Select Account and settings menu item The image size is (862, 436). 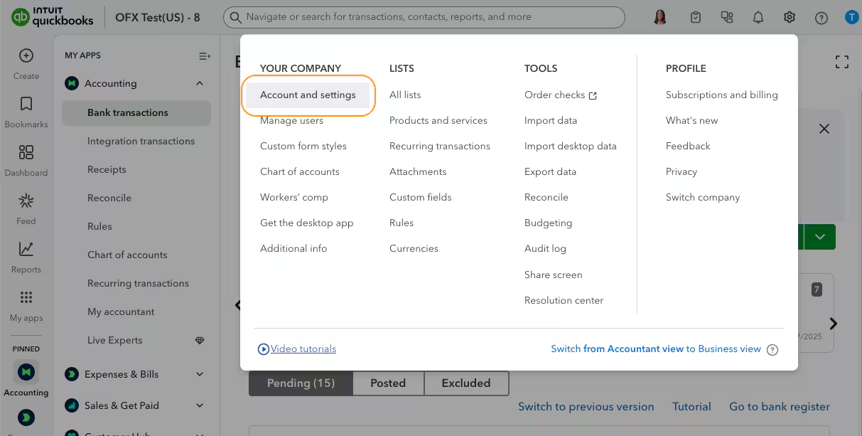point(308,95)
